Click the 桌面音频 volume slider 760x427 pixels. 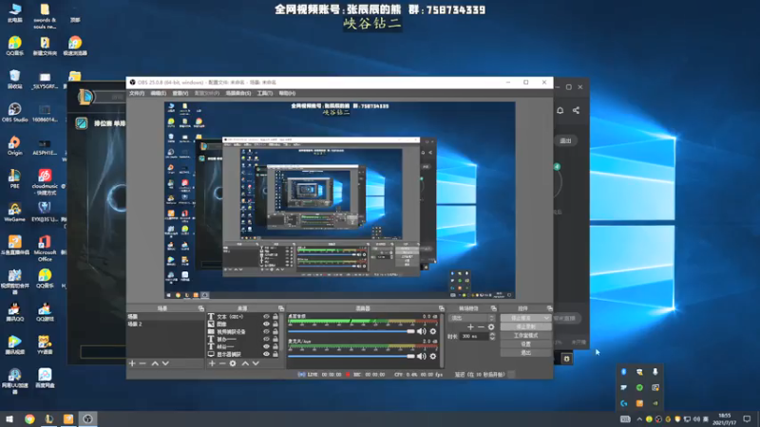pos(351,331)
